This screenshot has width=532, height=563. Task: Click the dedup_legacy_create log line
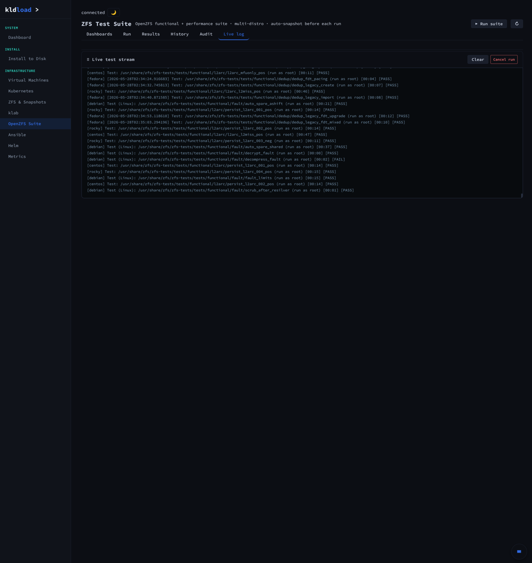[x=243, y=85]
